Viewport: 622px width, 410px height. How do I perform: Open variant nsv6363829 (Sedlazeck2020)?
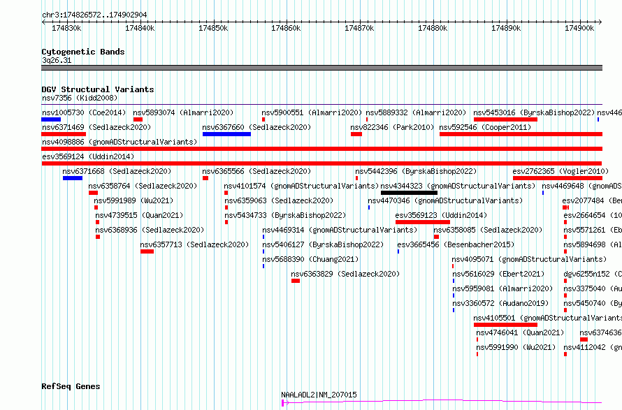(x=345, y=274)
